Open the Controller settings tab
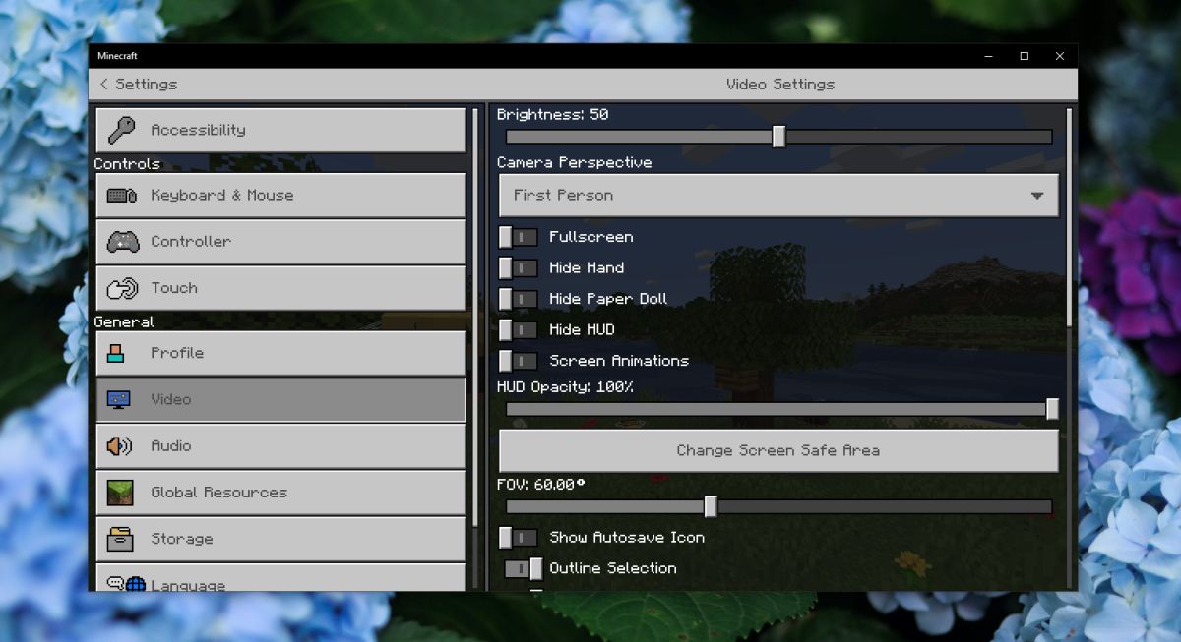The height and width of the screenshot is (642, 1181). click(x=280, y=241)
